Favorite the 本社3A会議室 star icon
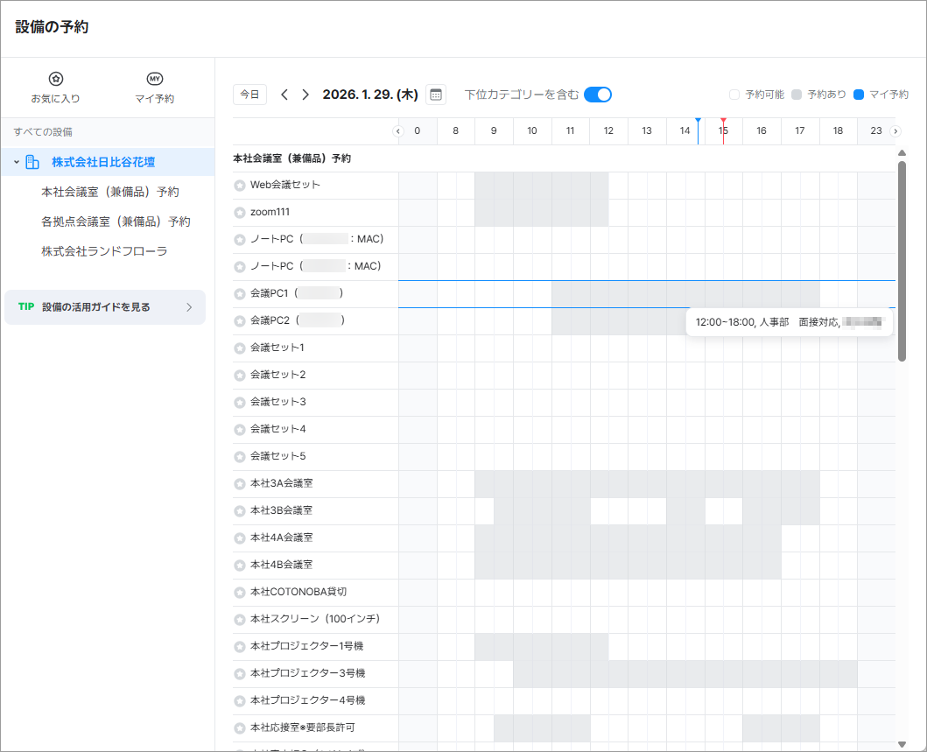The height and width of the screenshot is (752, 927). (240, 484)
